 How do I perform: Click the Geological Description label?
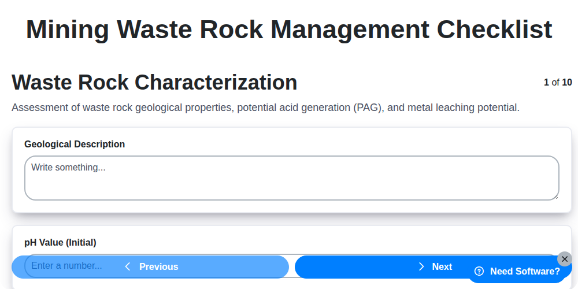point(75,144)
